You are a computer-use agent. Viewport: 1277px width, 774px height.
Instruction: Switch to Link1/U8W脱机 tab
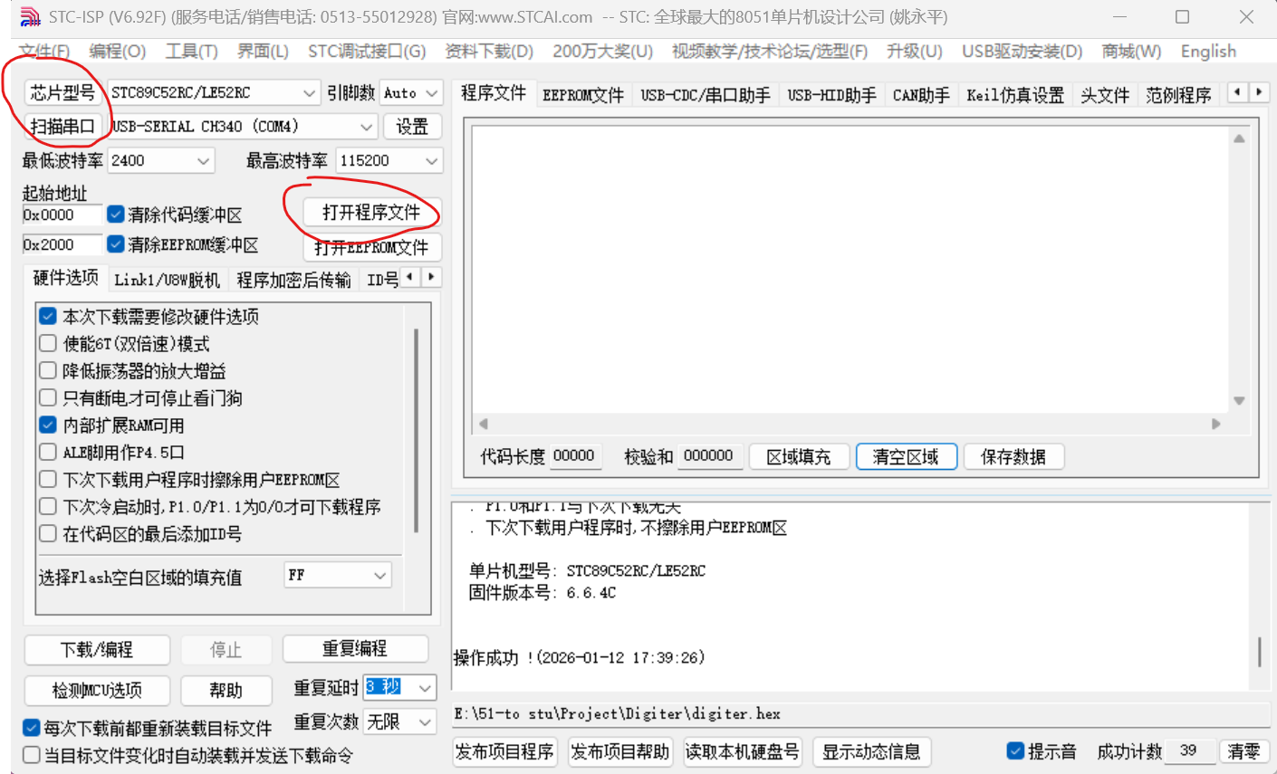click(x=167, y=280)
